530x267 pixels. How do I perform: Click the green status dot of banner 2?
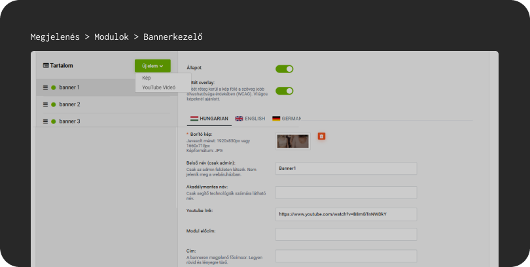[54, 104]
